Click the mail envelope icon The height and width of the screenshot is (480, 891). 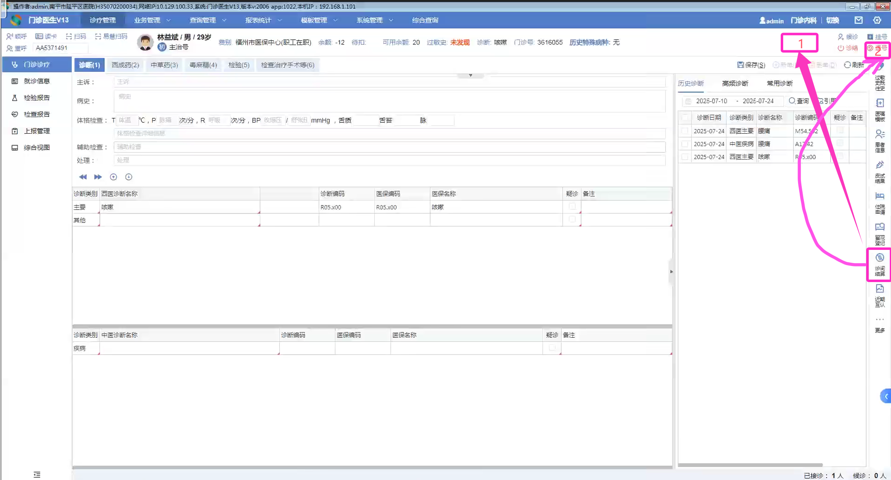pos(858,20)
